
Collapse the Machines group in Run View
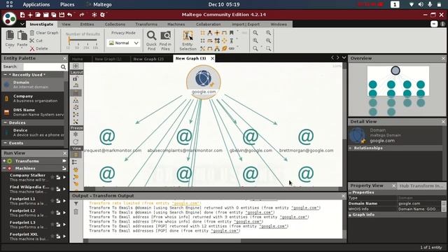(4, 168)
